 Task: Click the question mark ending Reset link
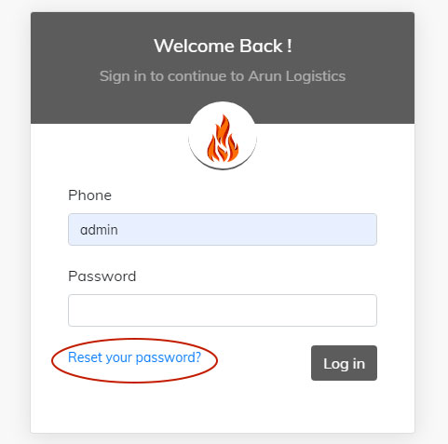tap(197, 357)
